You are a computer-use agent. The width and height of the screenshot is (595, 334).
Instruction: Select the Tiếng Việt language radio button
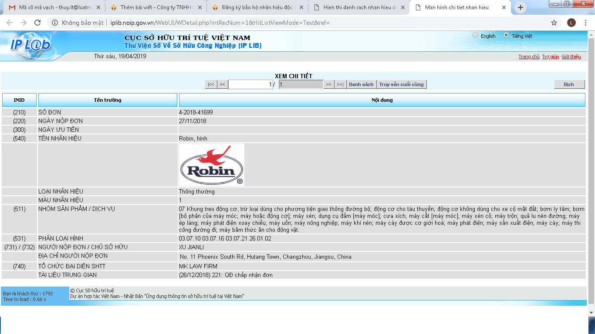pos(506,35)
